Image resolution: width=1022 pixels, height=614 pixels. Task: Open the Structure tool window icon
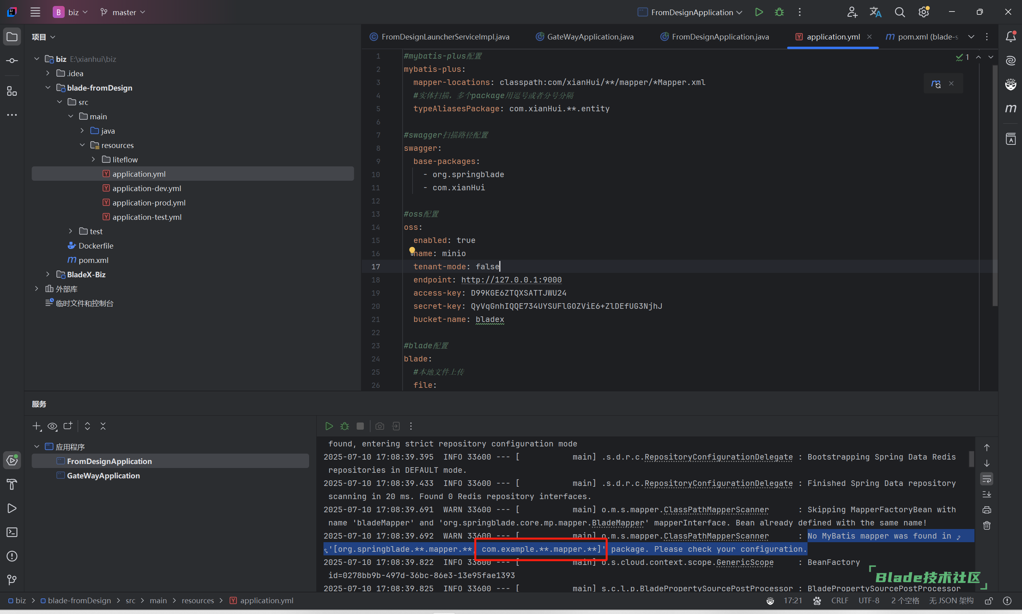tap(12, 91)
